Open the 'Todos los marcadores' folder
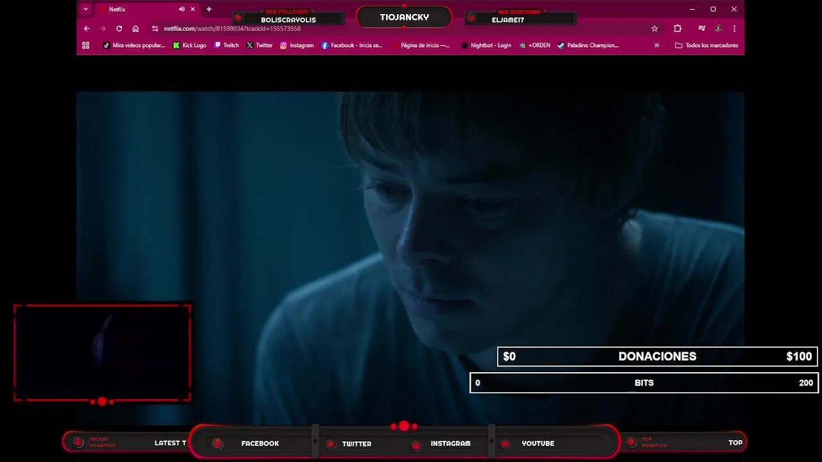822x462 pixels. (x=706, y=46)
